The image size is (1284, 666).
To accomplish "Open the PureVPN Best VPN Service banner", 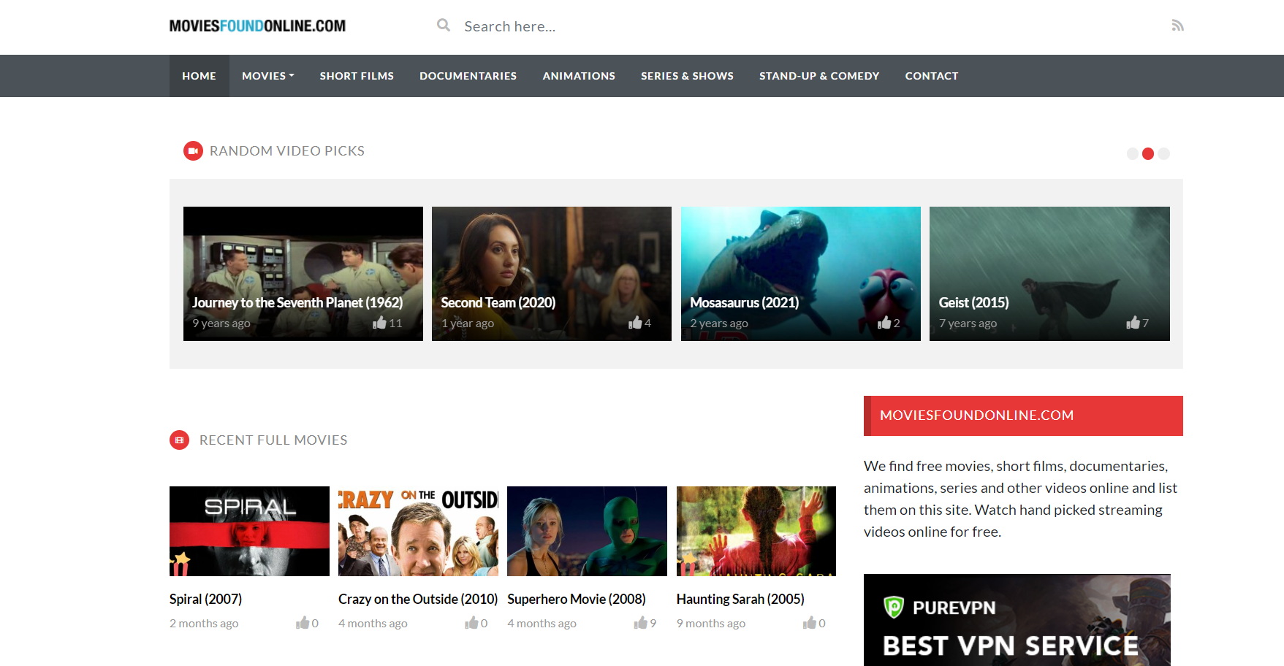I will click(1017, 620).
